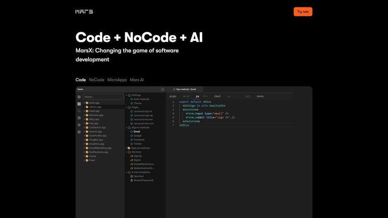This screenshot has height=218, width=388.
Task: Expand the Feed.app folder chevron
Action: 84,111
